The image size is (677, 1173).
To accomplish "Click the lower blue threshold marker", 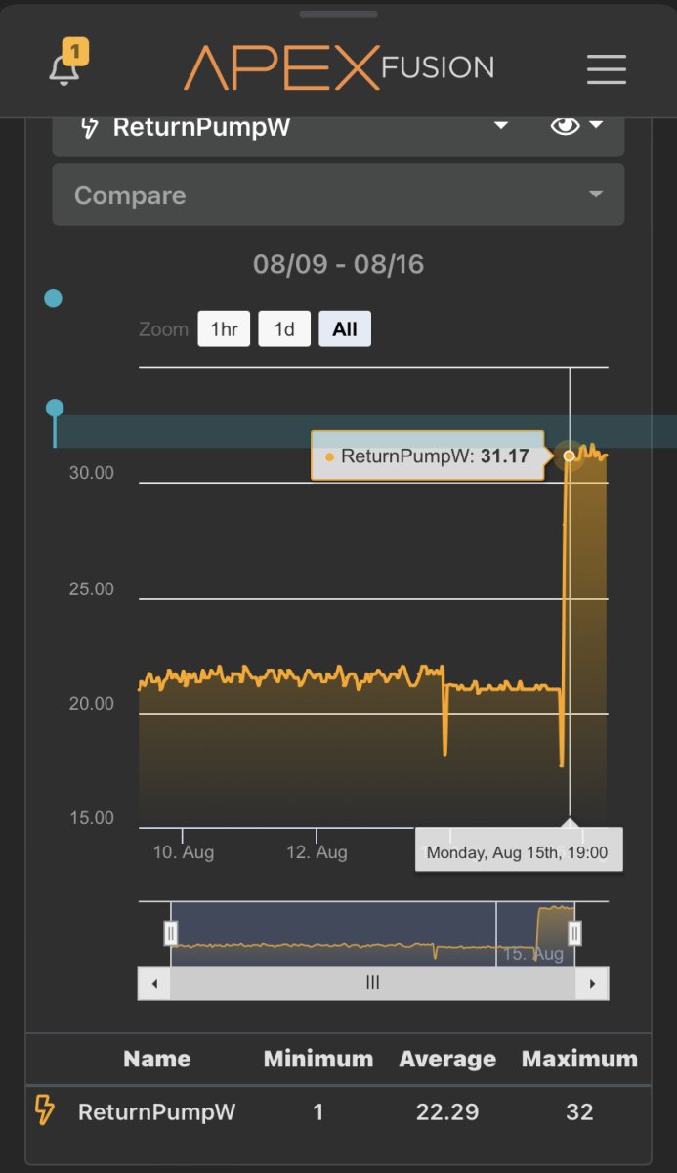I will pyautogui.click(x=55, y=408).
